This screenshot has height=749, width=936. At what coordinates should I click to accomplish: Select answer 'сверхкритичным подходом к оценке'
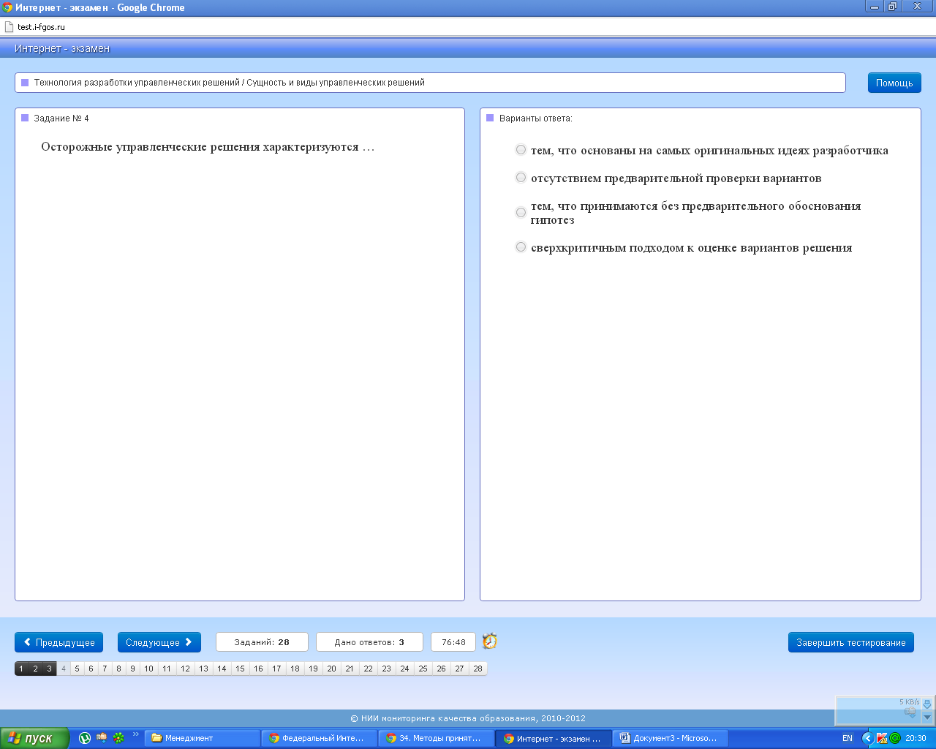tap(521, 247)
